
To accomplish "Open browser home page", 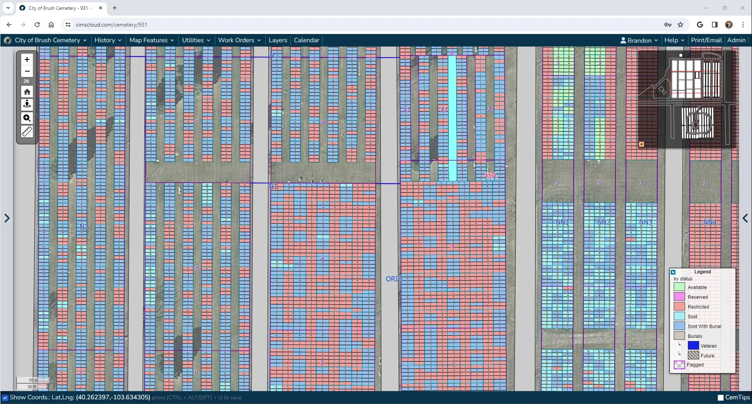I will (x=51, y=25).
